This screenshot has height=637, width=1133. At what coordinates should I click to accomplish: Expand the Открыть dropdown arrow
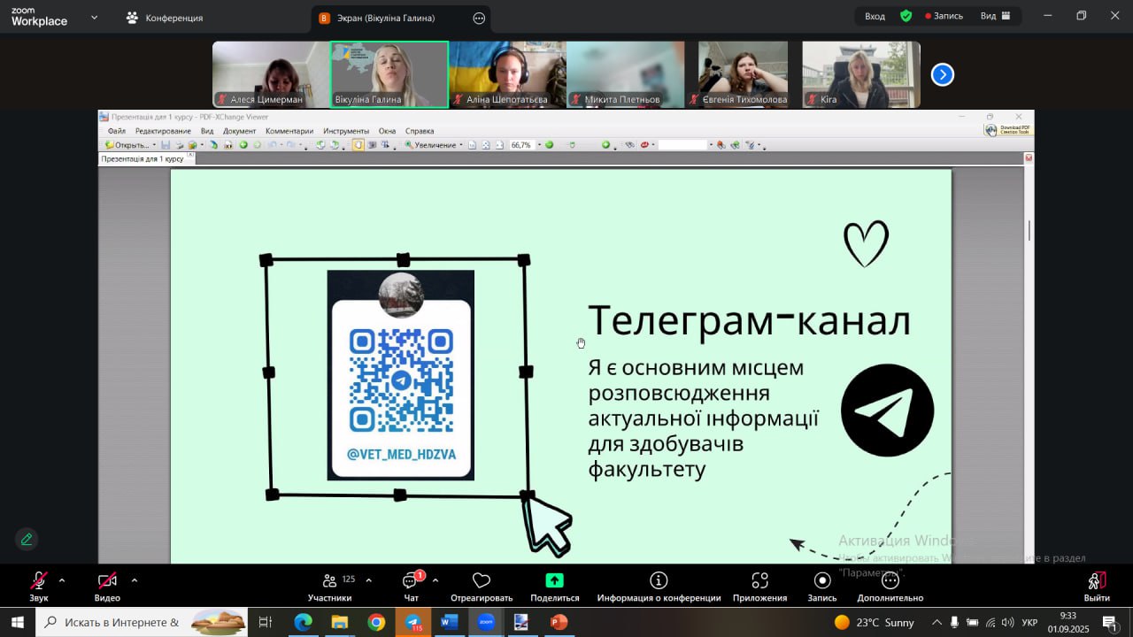154,145
